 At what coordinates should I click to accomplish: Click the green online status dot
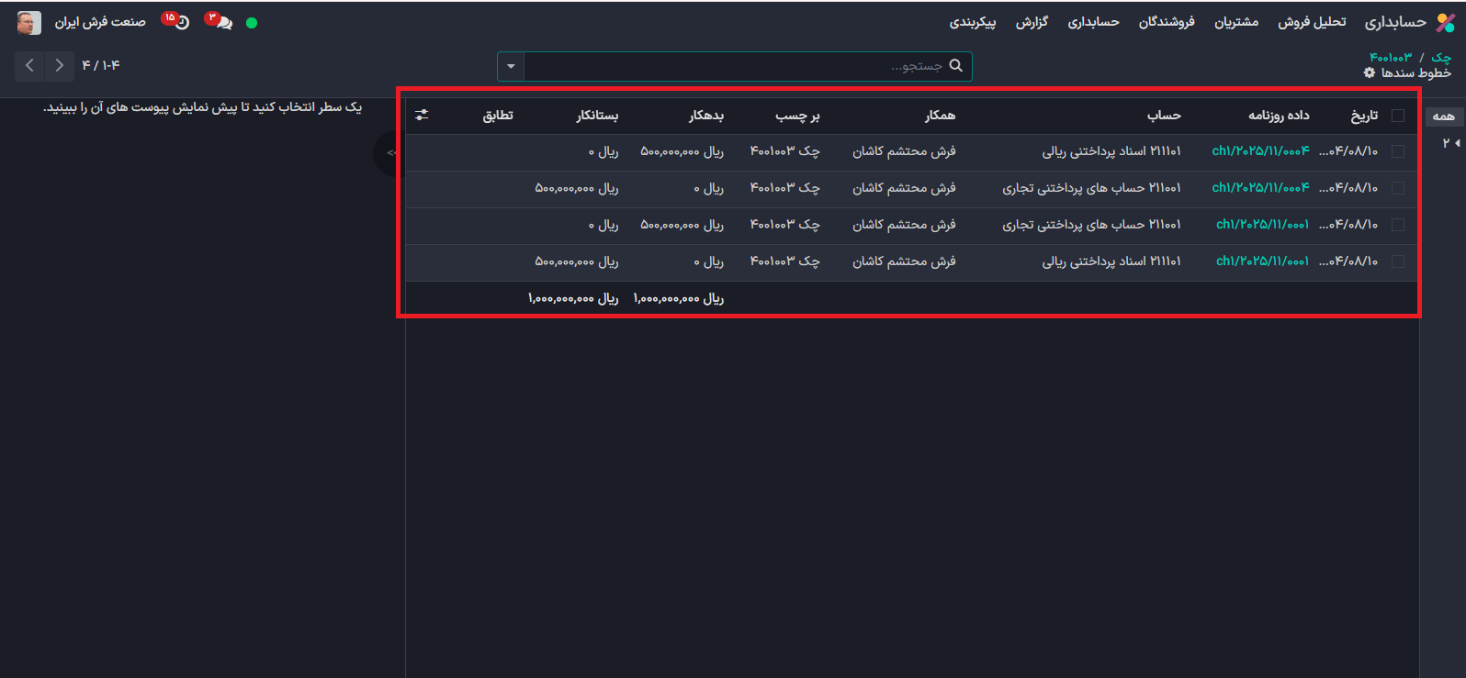(x=252, y=23)
